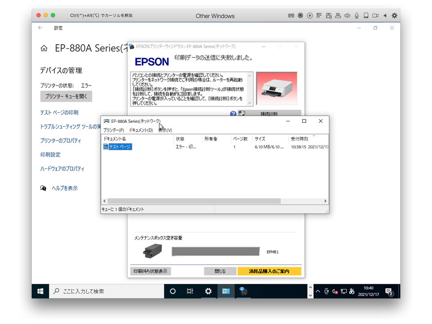Click the maintenance box capacity bar

[216, 252]
